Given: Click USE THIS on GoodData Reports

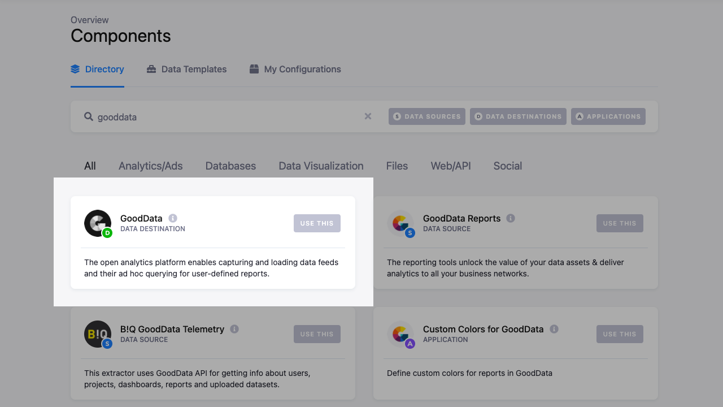Looking at the screenshot, I should 620,223.
